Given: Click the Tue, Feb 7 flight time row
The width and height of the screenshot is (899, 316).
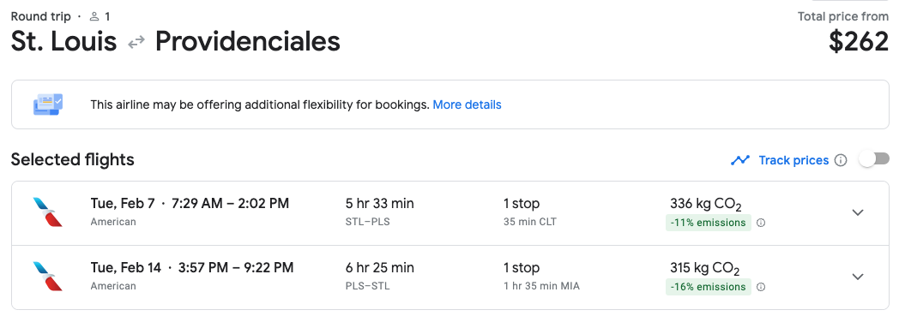Looking at the screenshot, I should click(190, 203).
